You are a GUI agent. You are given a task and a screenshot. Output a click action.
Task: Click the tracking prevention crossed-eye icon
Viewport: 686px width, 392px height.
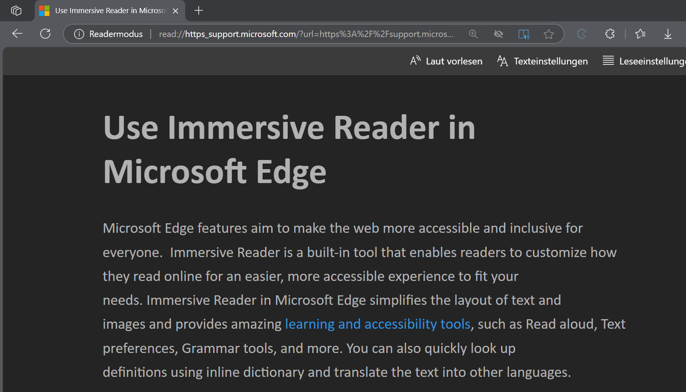498,34
